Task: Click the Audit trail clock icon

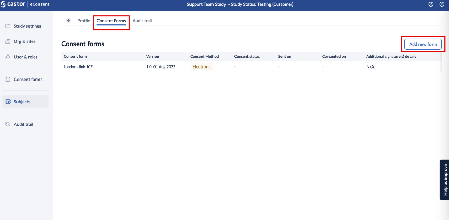Action: click(8, 124)
